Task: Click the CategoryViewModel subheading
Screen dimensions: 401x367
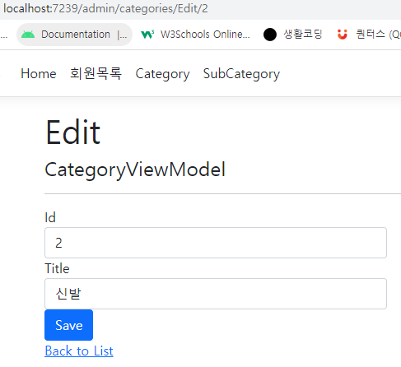Action: 135,170
